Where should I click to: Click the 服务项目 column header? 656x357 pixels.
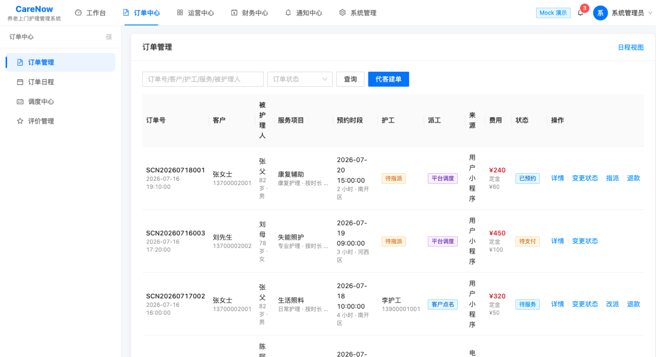[x=291, y=120]
